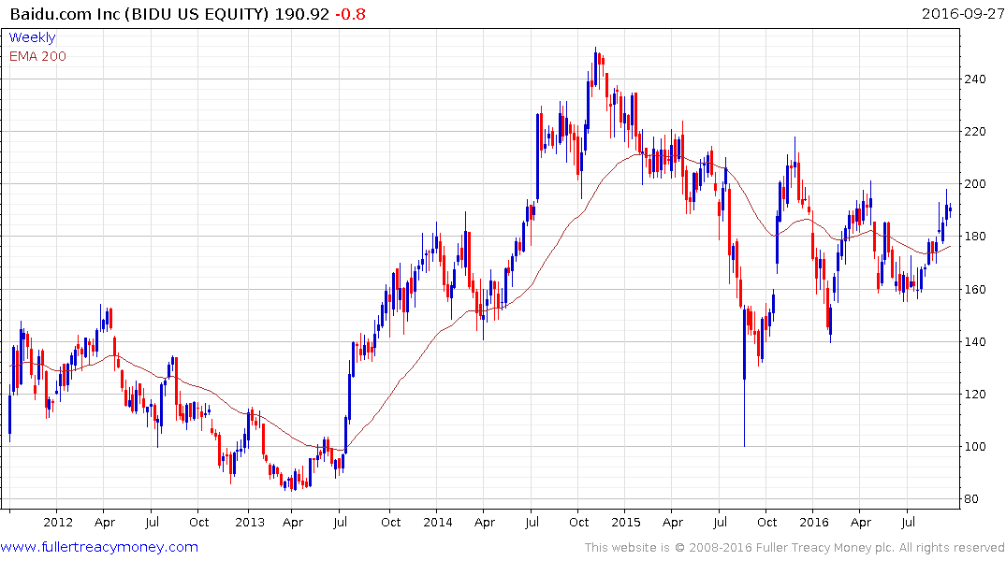Select the '180' price axis label
Screen dimensions: 1006x561
(x=975, y=237)
